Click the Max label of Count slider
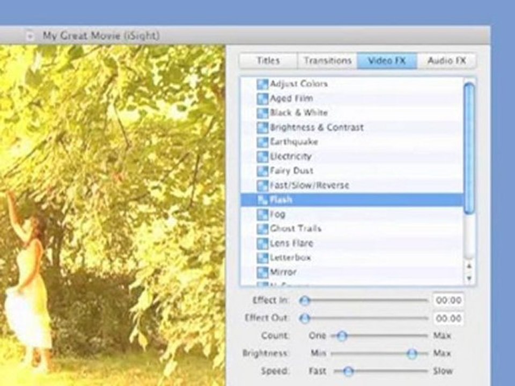This screenshot has height=386, width=515. tap(442, 336)
